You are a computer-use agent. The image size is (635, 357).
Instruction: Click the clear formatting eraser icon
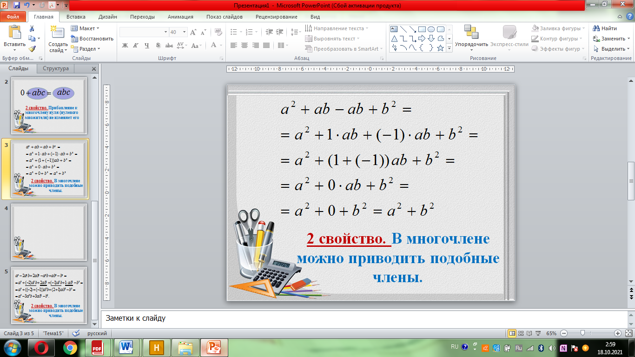point(217,32)
